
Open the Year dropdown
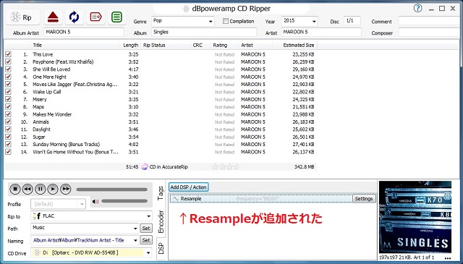[314, 21]
